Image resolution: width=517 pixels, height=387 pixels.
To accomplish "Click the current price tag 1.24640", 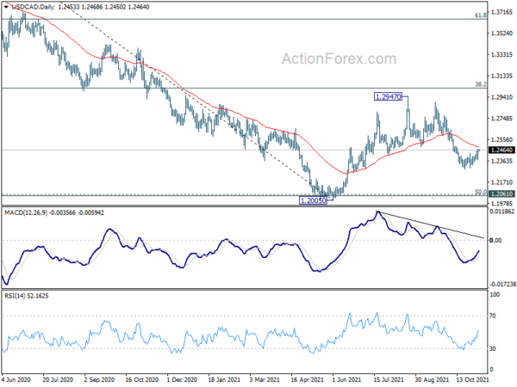I will click(x=501, y=150).
